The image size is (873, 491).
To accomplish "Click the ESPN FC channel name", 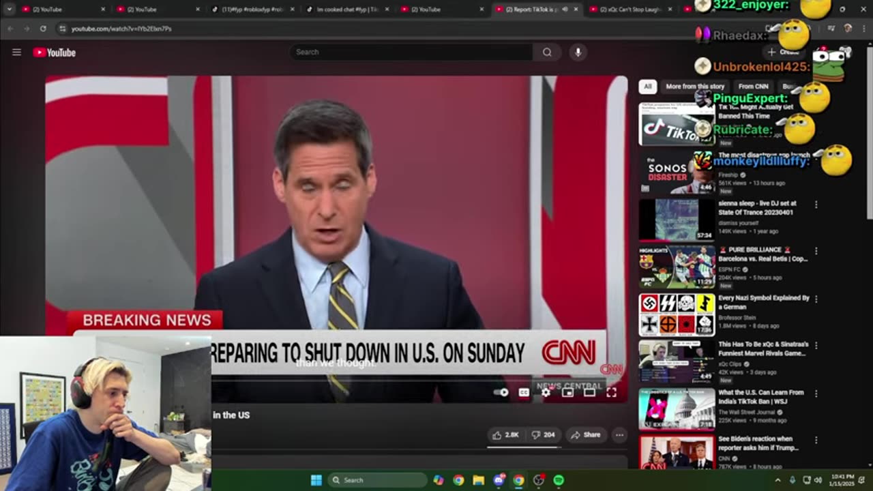I will [730, 269].
